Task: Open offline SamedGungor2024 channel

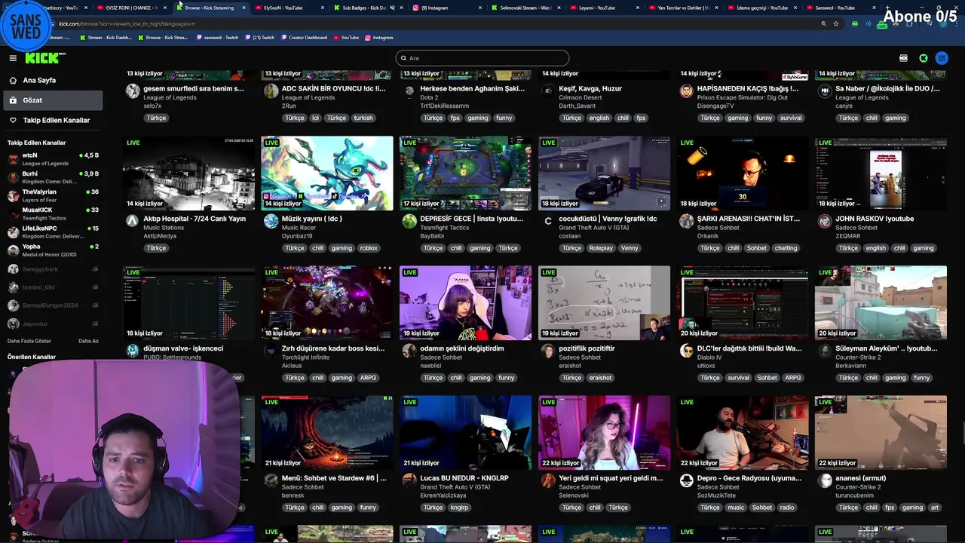Action: (x=53, y=305)
